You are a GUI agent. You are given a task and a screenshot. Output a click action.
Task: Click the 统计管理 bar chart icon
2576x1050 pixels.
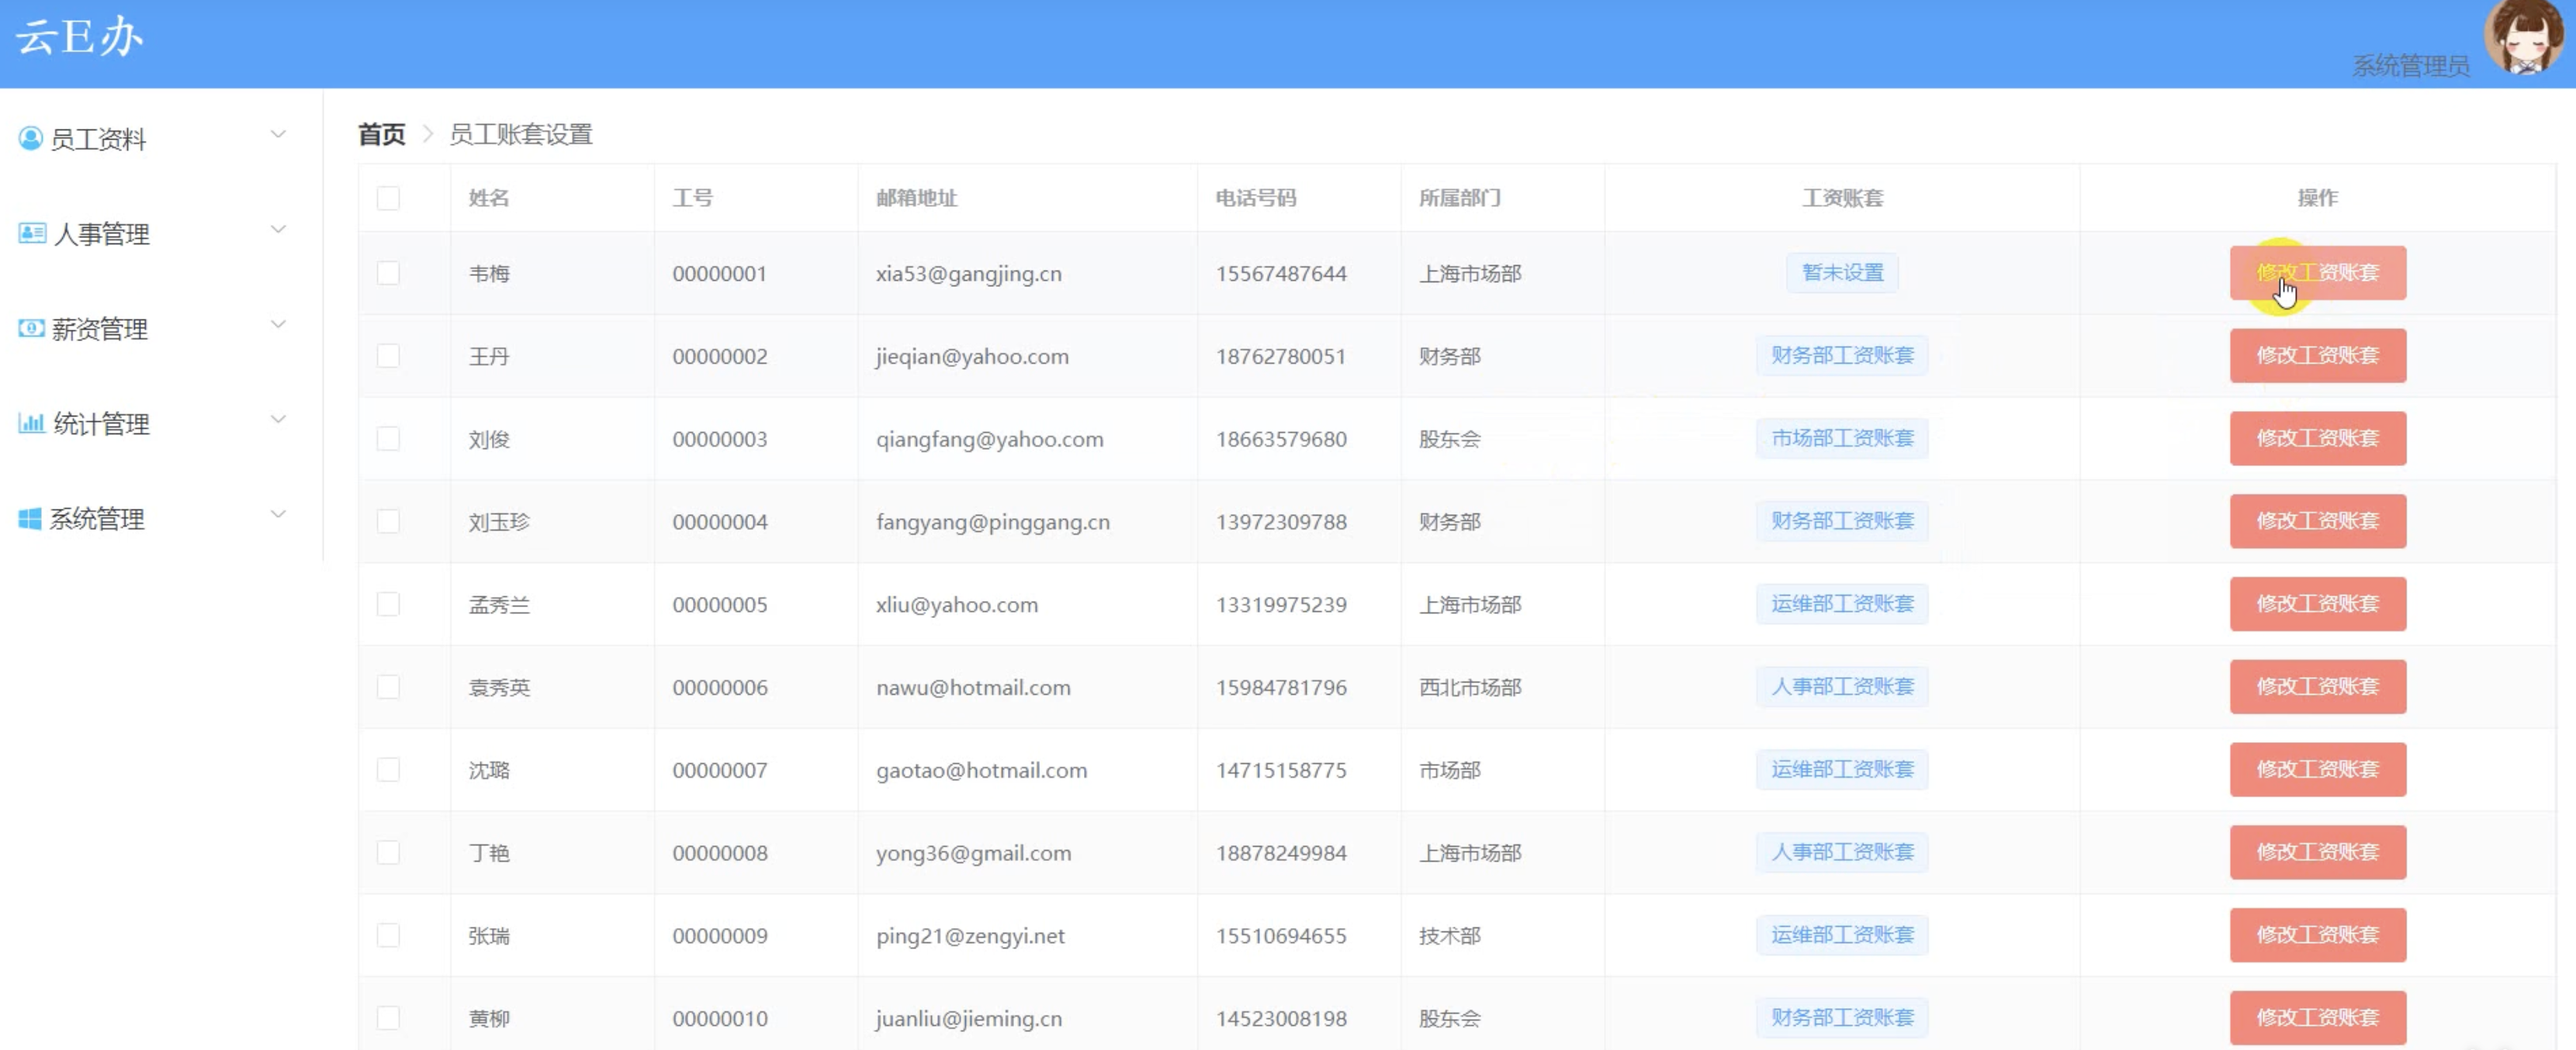tap(31, 423)
